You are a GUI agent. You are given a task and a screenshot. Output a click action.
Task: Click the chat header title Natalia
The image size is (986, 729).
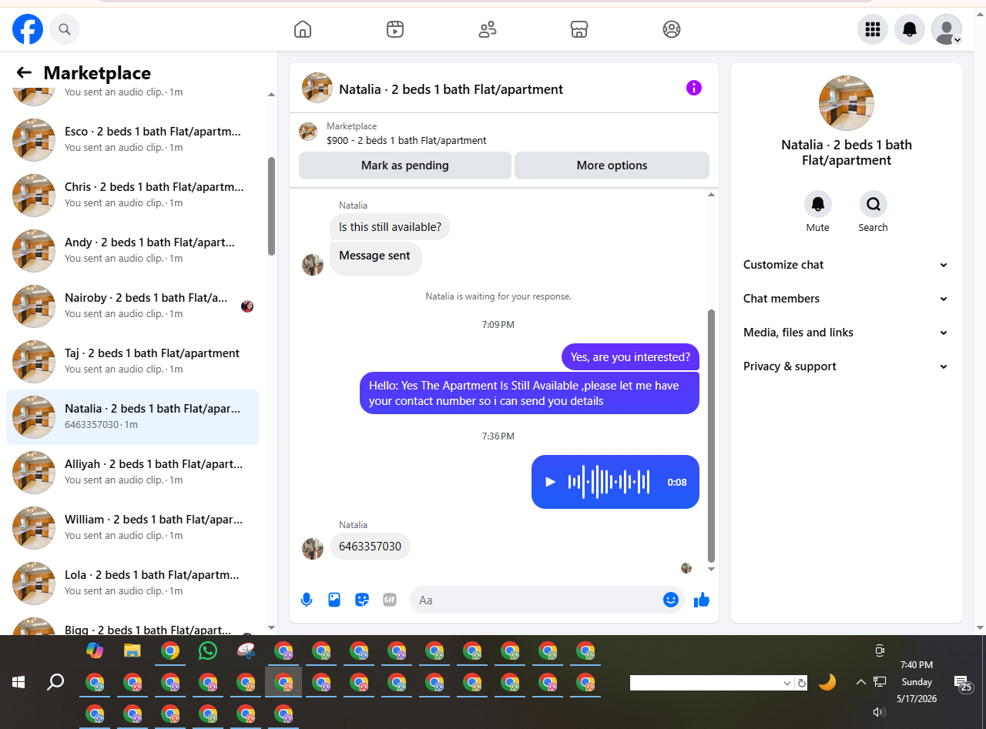point(451,89)
